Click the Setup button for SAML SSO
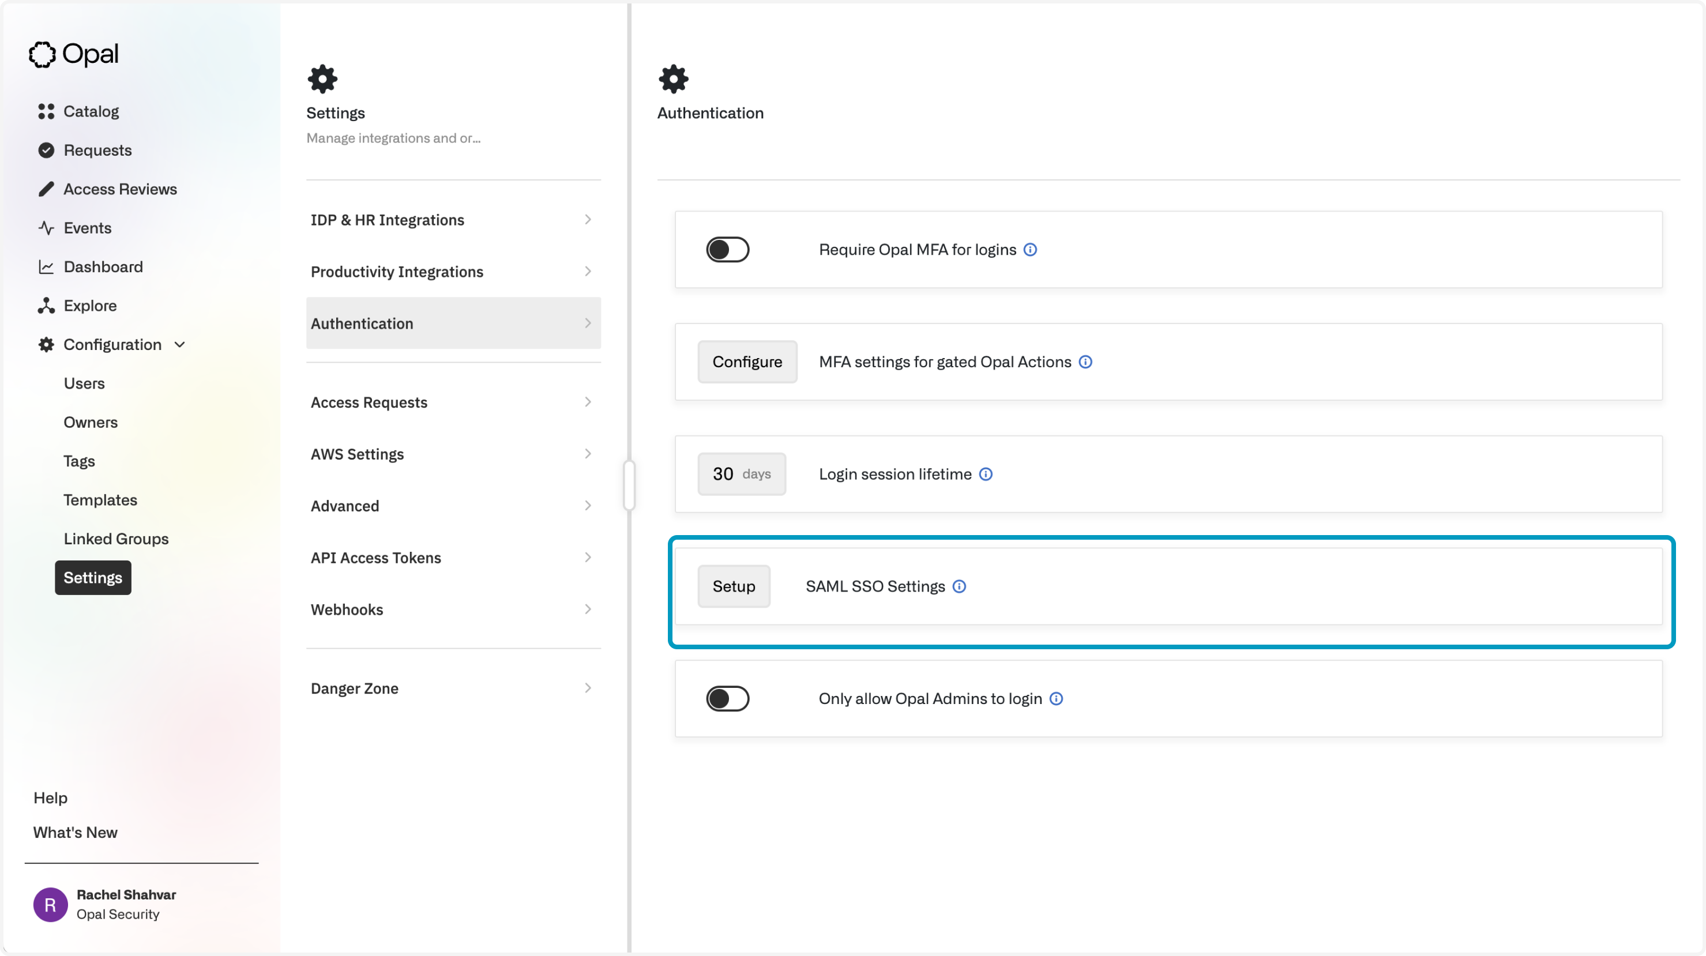1706x956 pixels. pos(733,586)
